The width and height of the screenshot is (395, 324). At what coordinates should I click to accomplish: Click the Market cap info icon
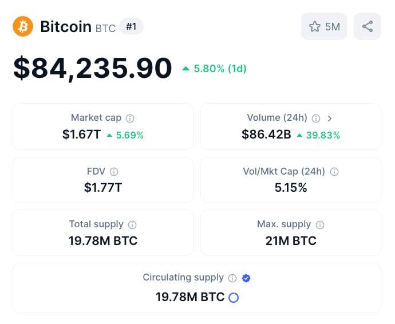click(x=130, y=118)
